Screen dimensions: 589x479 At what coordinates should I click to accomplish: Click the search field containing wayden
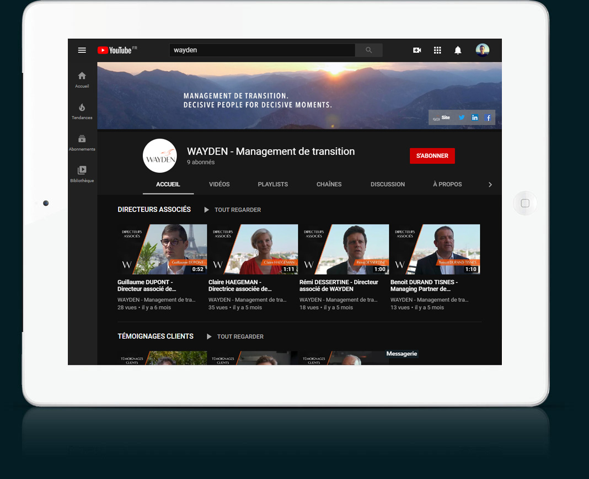[262, 50]
